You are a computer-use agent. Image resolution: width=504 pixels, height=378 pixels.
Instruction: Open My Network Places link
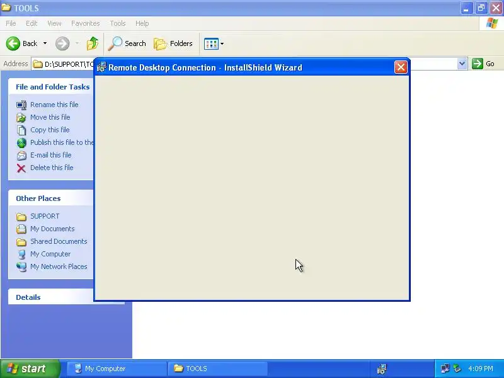coord(59,266)
